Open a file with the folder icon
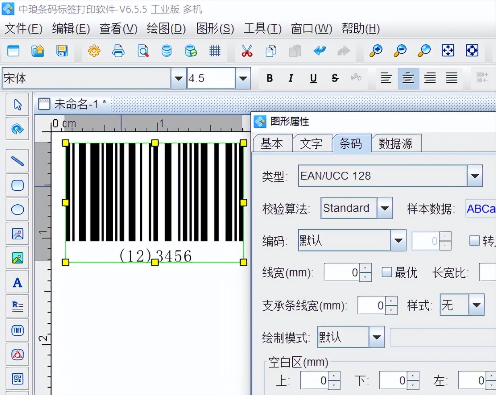This screenshot has width=496, height=395. 37,51
